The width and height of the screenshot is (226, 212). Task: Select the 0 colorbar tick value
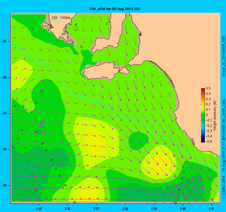[207, 115]
